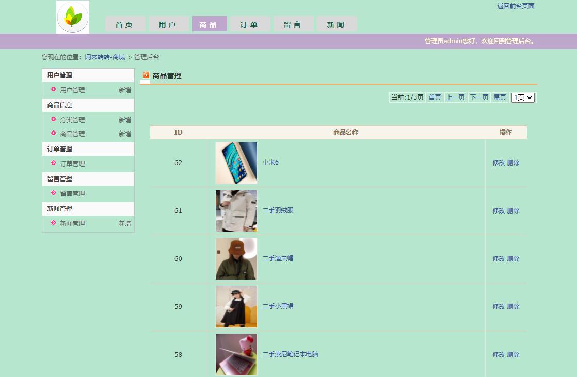
Task: Click 删除 for the 二手羽绒服 row
Action: click(x=515, y=210)
